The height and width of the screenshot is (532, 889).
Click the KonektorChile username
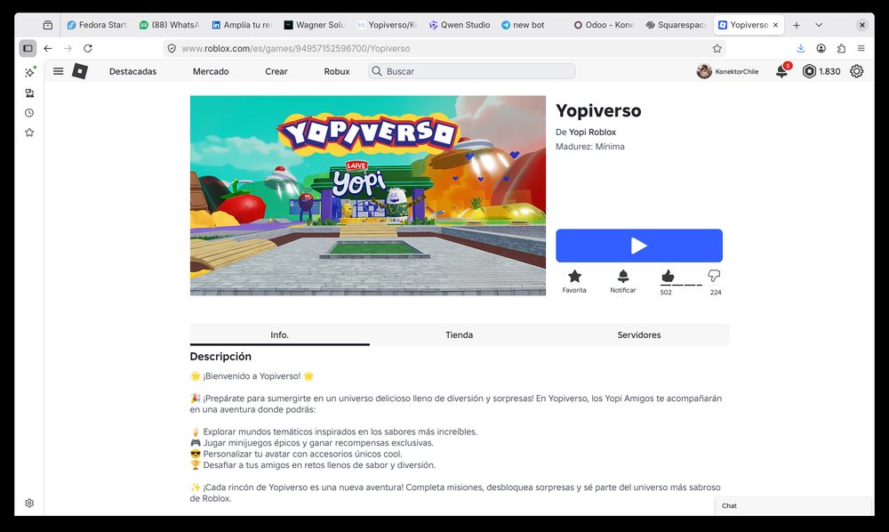click(736, 71)
